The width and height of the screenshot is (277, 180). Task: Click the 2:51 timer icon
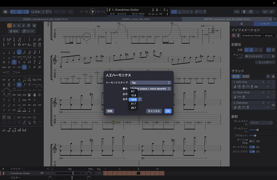(x=24, y=118)
